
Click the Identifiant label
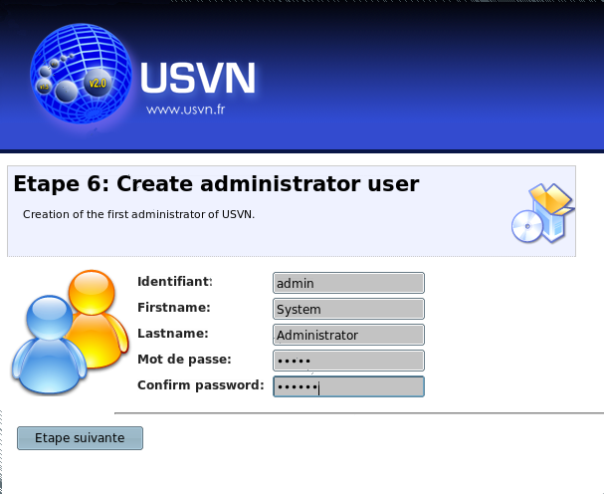(x=175, y=282)
